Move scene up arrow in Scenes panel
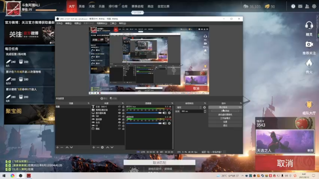This screenshot has height=179, width=319. (x=67, y=147)
